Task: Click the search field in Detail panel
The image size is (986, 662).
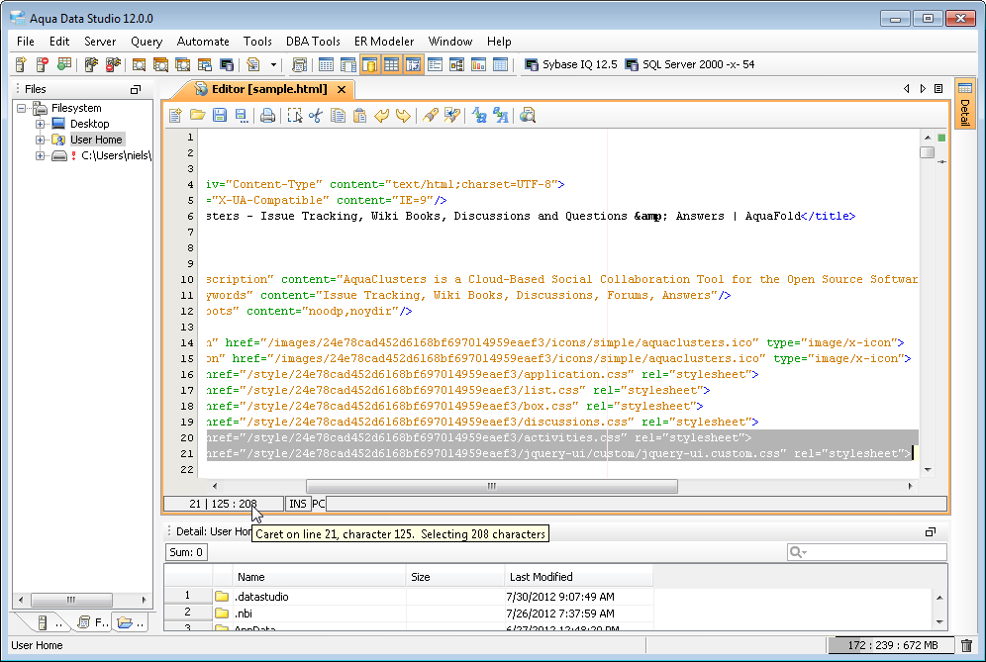Action: (x=873, y=552)
